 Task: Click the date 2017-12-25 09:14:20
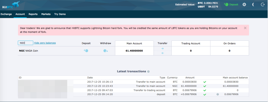coord(100,94)
